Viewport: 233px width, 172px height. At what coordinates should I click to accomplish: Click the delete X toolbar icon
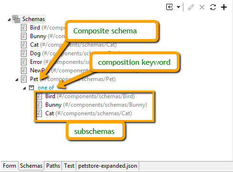point(202,7)
